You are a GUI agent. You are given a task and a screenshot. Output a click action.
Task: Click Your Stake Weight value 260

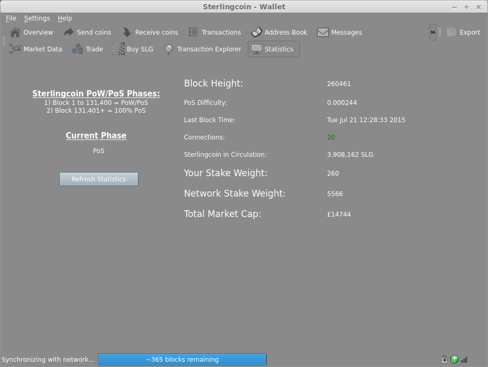point(333,174)
